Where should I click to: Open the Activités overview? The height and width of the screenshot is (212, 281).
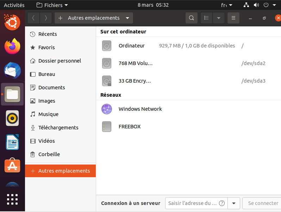point(14,5)
